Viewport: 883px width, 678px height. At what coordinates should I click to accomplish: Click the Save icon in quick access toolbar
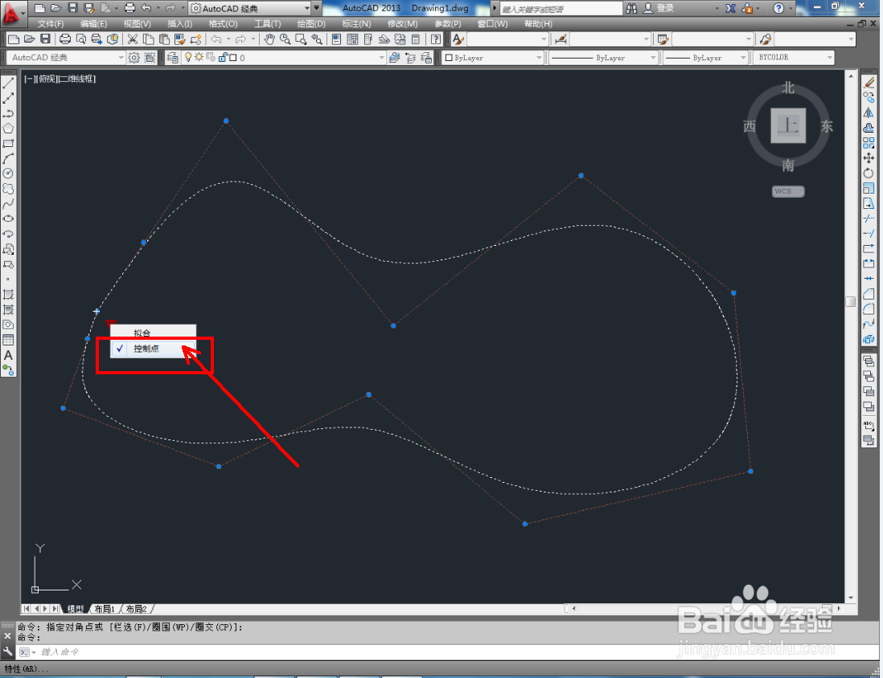point(72,8)
